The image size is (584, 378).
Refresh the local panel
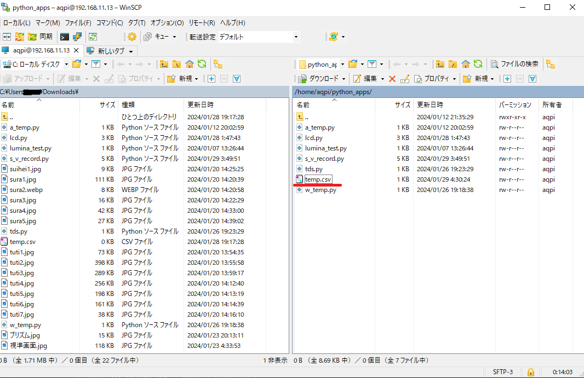[202, 65]
